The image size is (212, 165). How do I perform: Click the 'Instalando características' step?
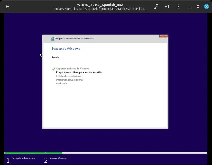[69, 76]
